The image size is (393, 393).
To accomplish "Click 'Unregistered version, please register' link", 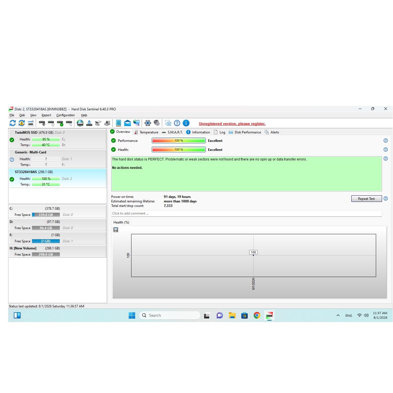I will coord(232,124).
